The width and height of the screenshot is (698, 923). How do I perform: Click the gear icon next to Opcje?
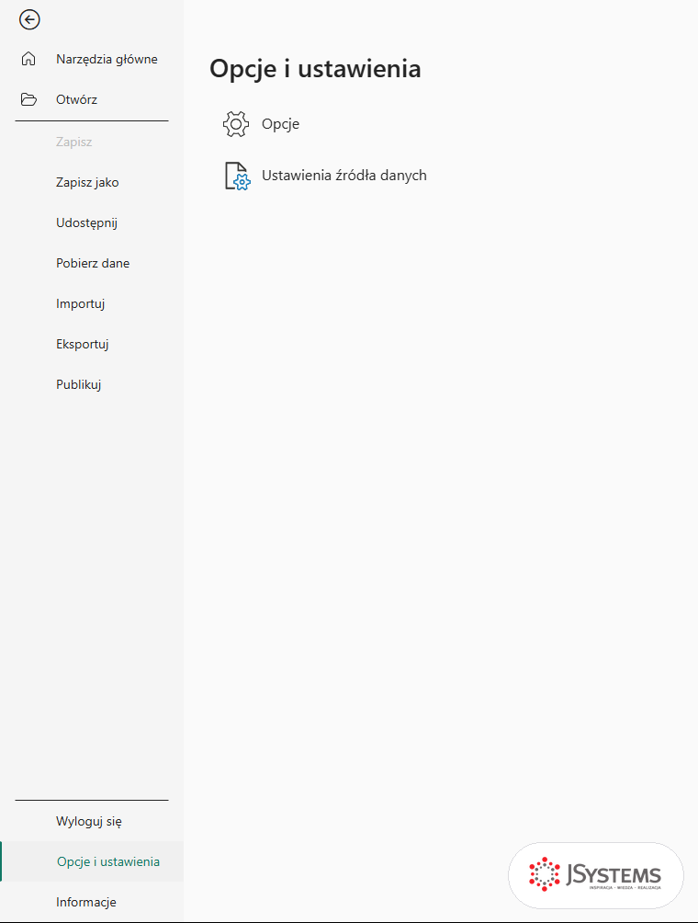(x=236, y=124)
